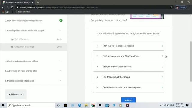192x108 pixels.
Task: Select item Edit then upload the videos
Action: [x=128, y=77]
